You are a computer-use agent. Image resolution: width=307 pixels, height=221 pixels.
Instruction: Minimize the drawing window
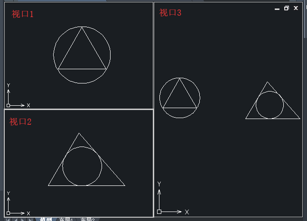pos(277,9)
